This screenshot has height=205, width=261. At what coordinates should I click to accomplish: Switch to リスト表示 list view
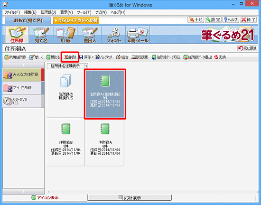pyautogui.click(x=130, y=198)
